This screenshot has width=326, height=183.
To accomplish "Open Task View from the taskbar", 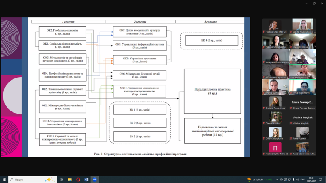I will [61, 180].
